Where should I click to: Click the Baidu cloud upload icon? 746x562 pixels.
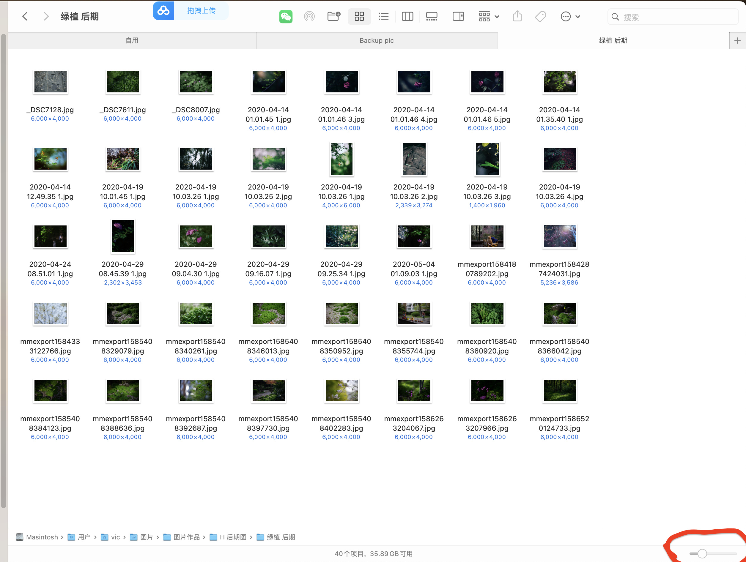(x=163, y=11)
